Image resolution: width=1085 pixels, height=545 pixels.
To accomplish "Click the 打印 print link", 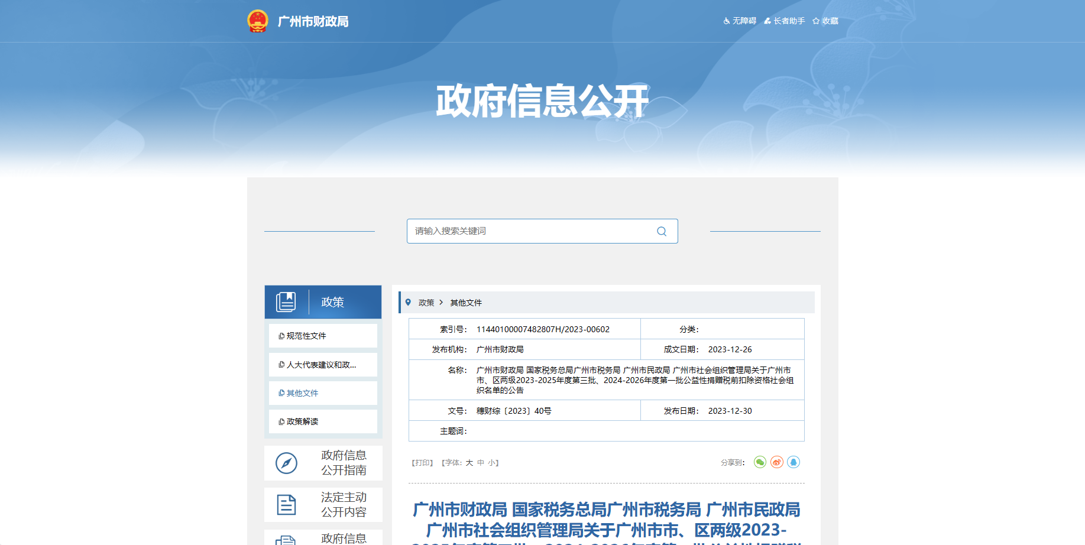I will pos(422,463).
